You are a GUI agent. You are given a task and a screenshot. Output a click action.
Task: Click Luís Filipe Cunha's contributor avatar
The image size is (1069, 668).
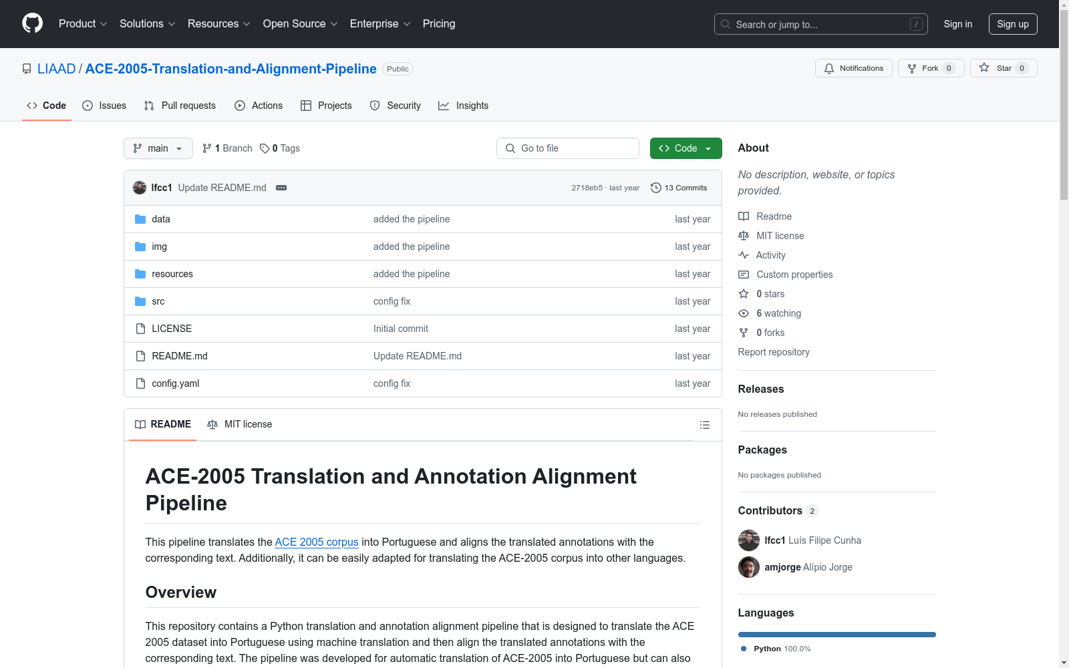coord(749,540)
